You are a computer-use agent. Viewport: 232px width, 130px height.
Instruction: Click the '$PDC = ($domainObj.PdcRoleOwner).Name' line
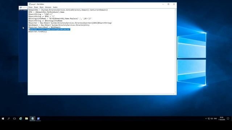[x=46, y=12]
